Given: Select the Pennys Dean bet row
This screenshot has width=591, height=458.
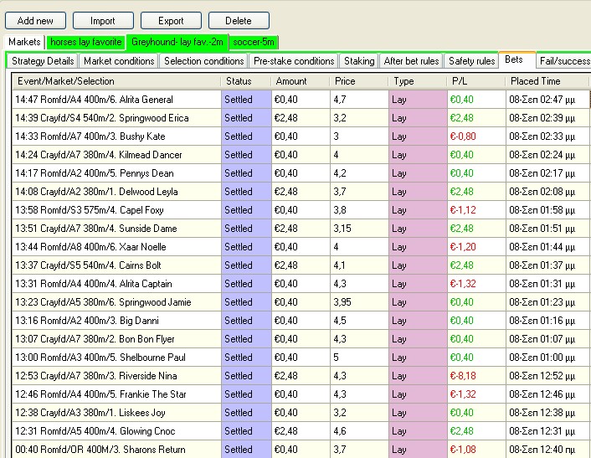Looking at the screenshot, I should pos(301,173).
